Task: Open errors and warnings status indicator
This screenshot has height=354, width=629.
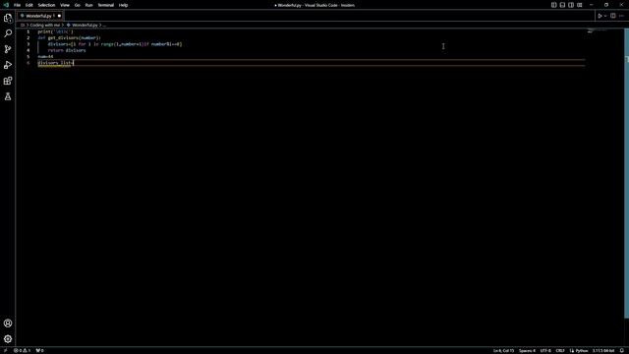Action: tap(23, 350)
